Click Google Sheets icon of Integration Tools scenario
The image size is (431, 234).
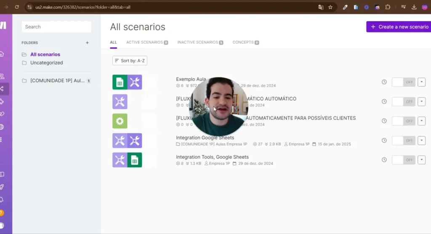135,160
